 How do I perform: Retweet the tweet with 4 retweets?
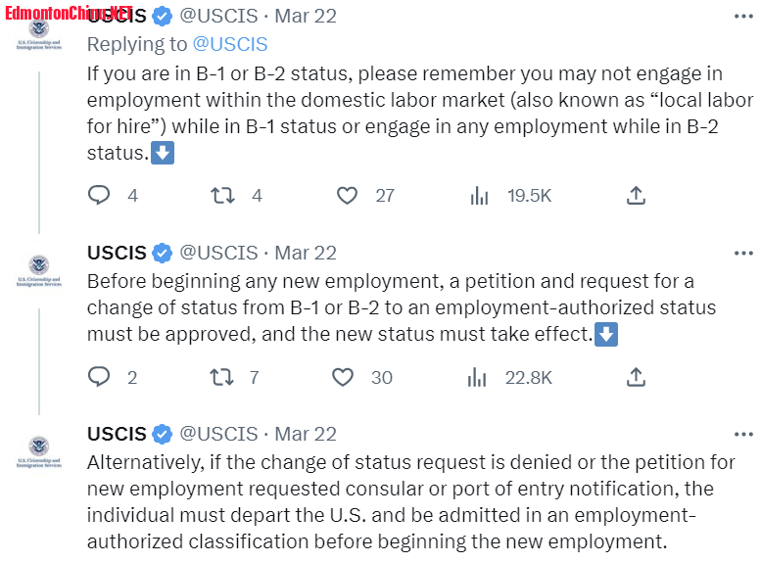coord(222,195)
